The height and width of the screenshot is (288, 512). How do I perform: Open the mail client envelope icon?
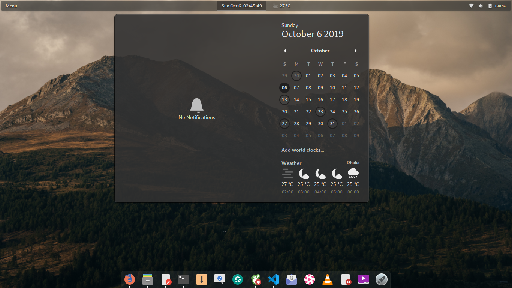[x=292, y=279]
